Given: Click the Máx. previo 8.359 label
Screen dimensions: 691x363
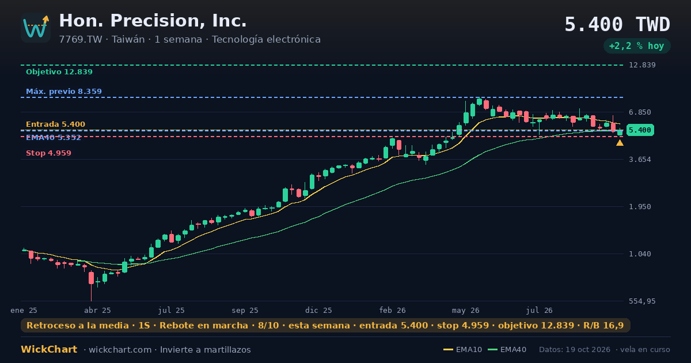Looking at the screenshot, I should point(64,92).
